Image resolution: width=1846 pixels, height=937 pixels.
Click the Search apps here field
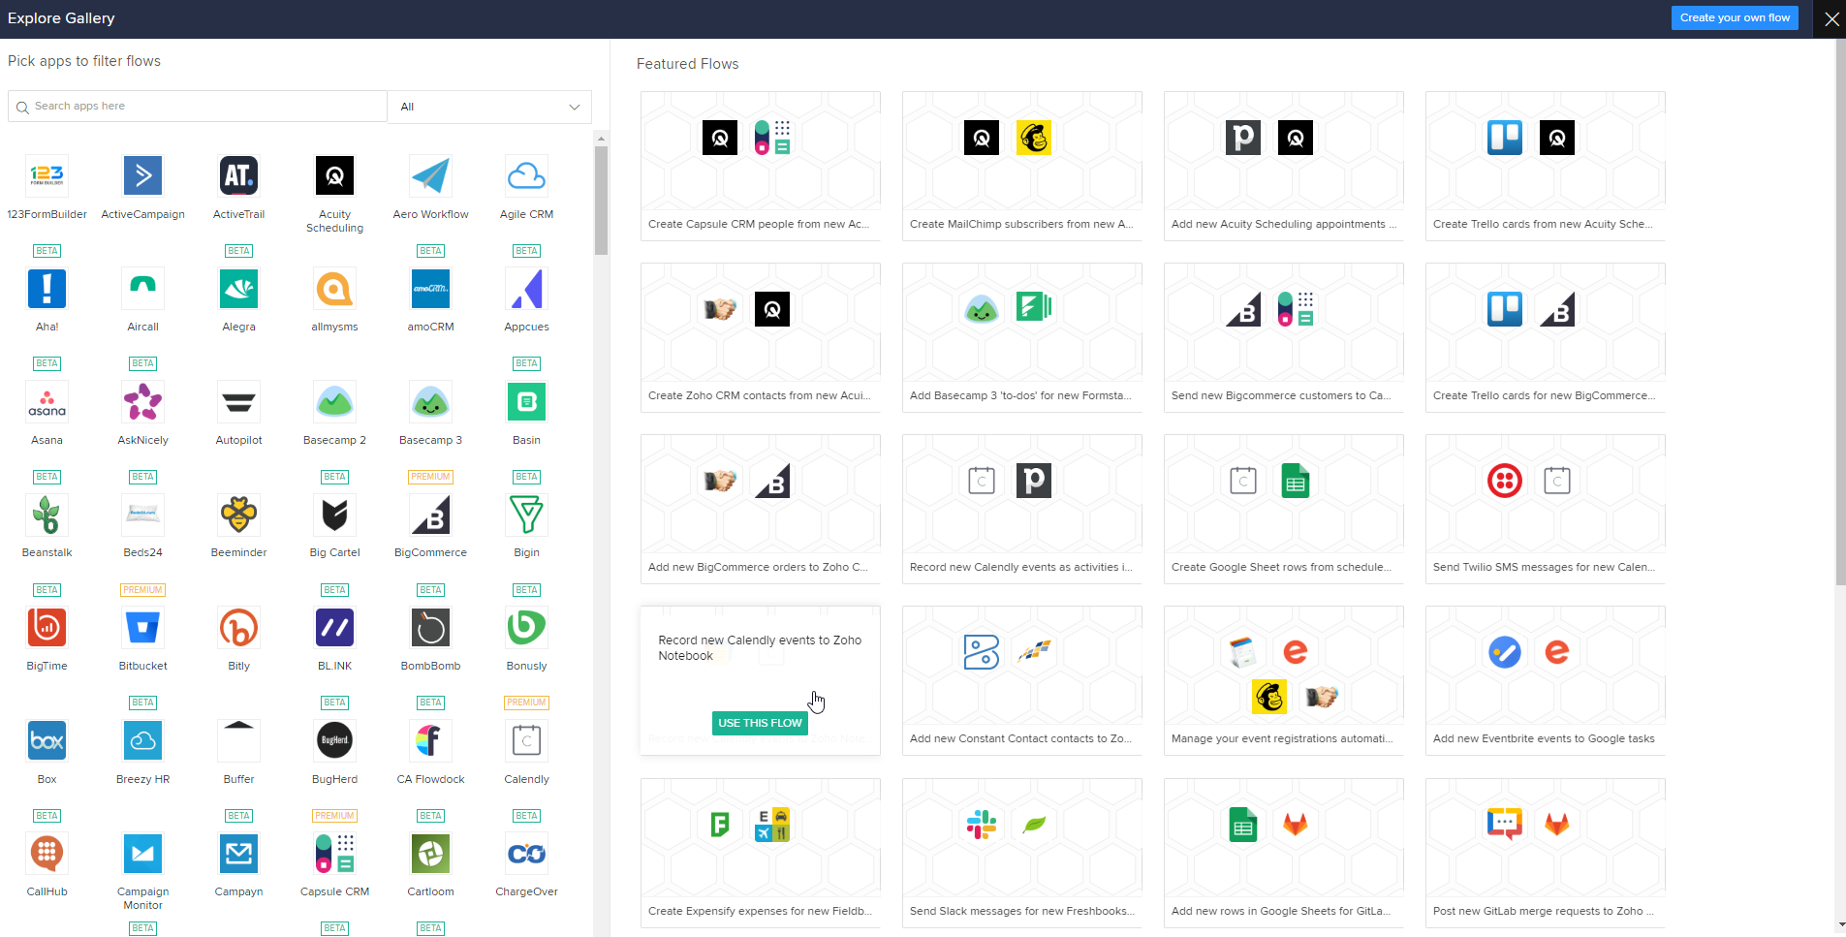[x=197, y=107]
